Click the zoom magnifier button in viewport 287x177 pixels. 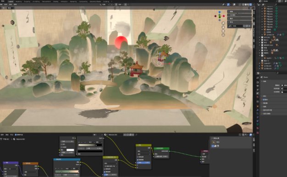[x=223, y=23]
